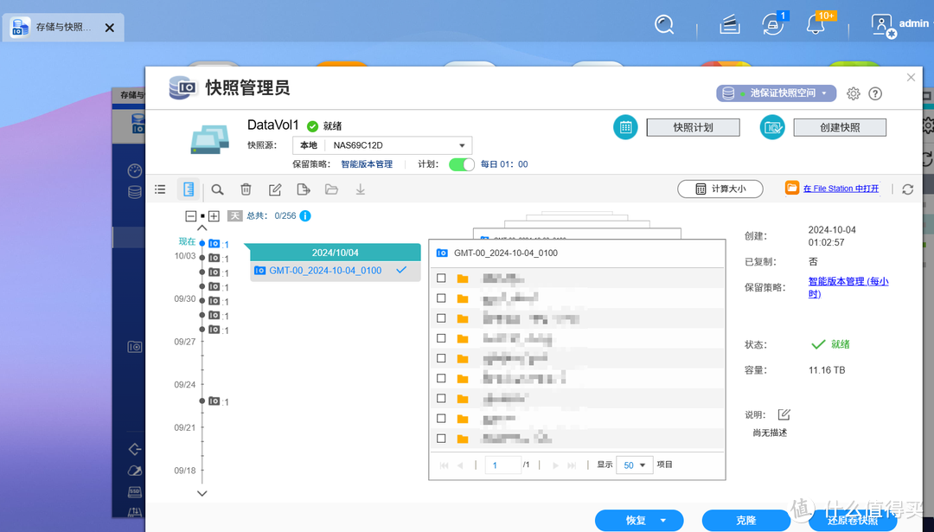Select the edit snapshot icon in toolbar
934x532 pixels.
275,189
